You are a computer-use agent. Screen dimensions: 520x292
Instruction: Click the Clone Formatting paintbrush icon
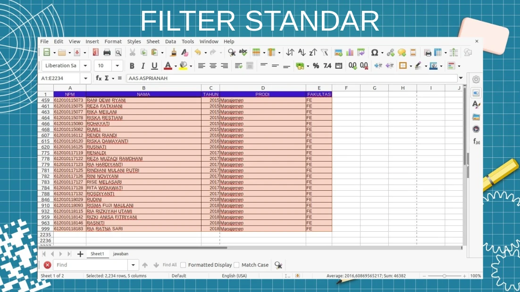click(174, 53)
